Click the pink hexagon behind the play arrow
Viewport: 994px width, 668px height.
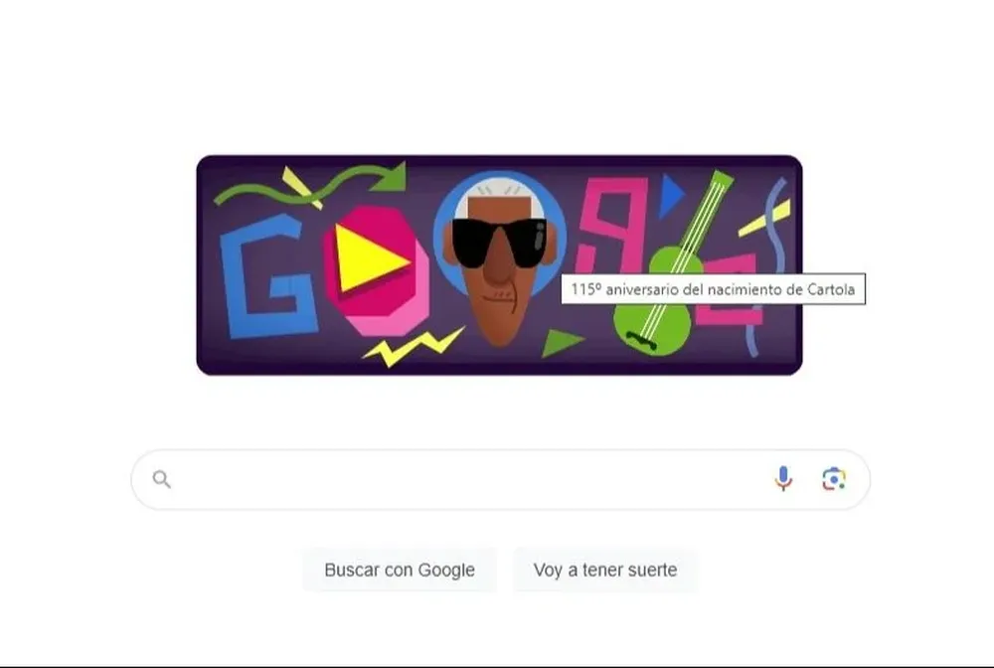(x=378, y=270)
